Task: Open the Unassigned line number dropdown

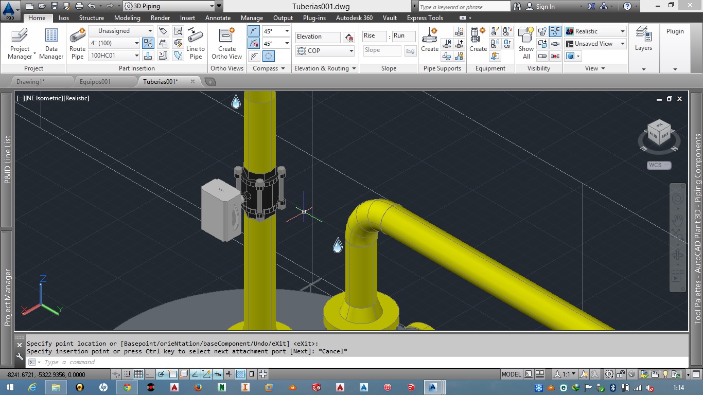Action: [121, 31]
